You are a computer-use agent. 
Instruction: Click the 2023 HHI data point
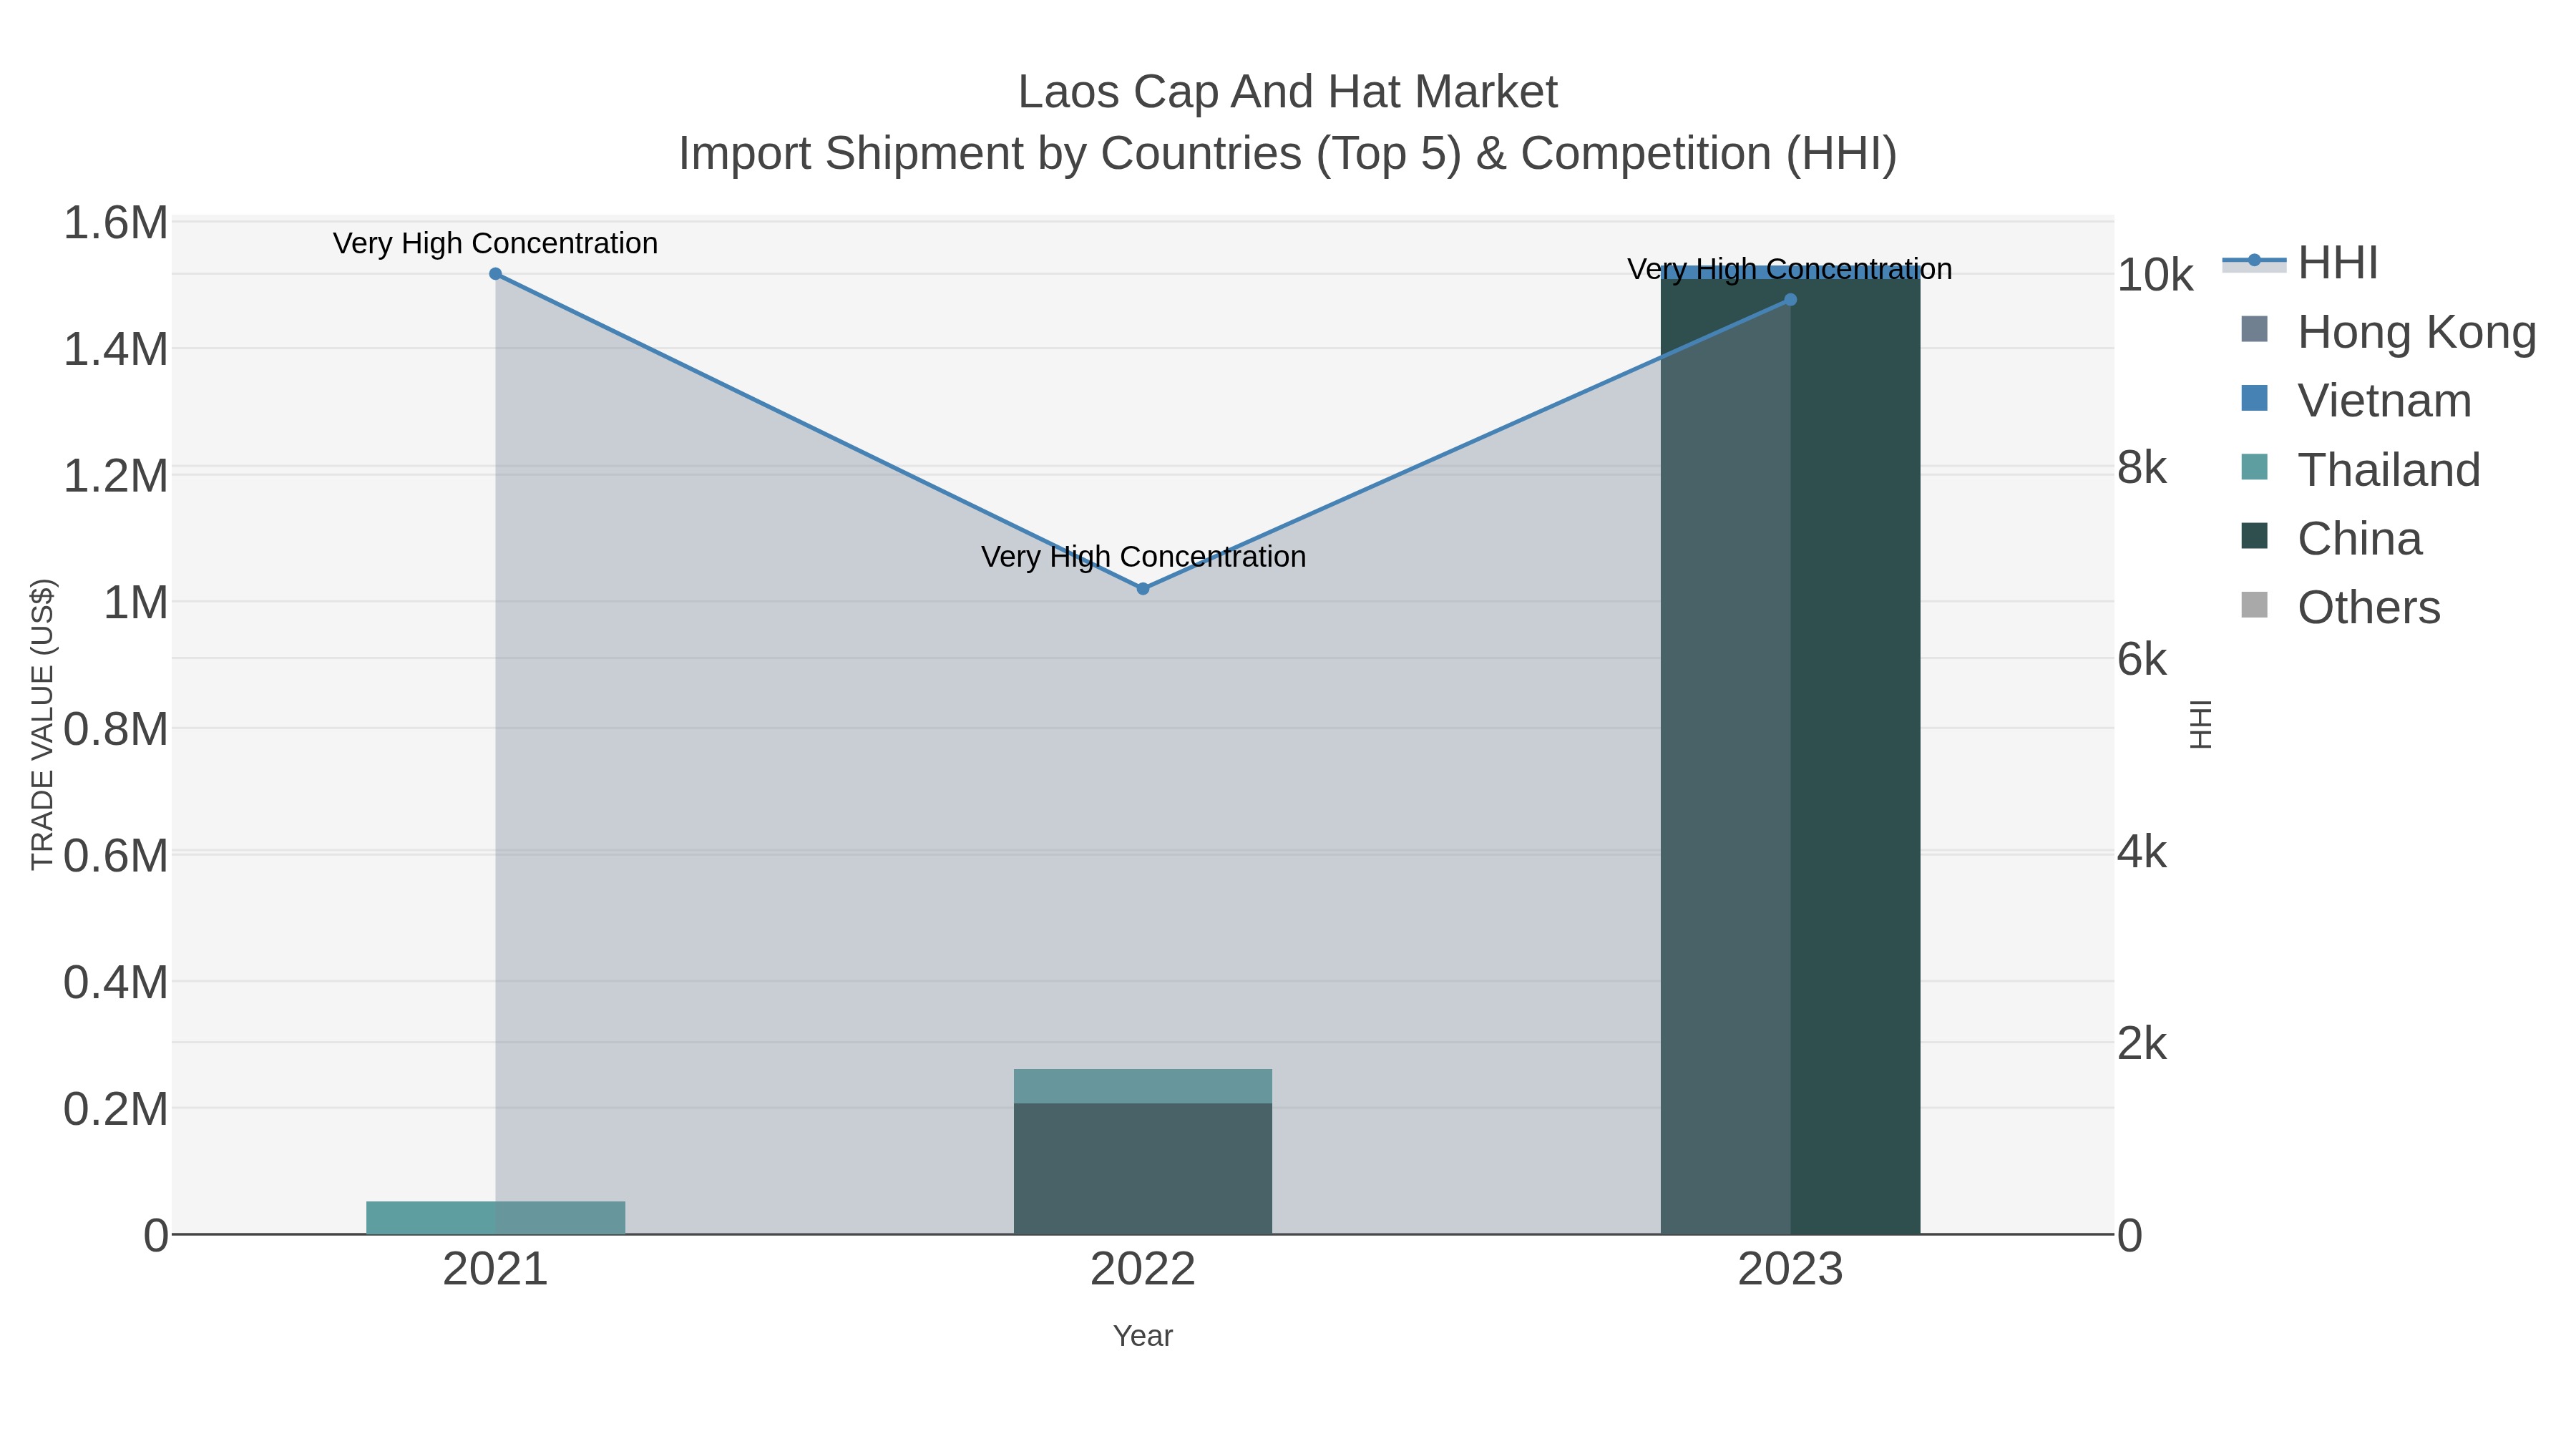coord(1790,300)
